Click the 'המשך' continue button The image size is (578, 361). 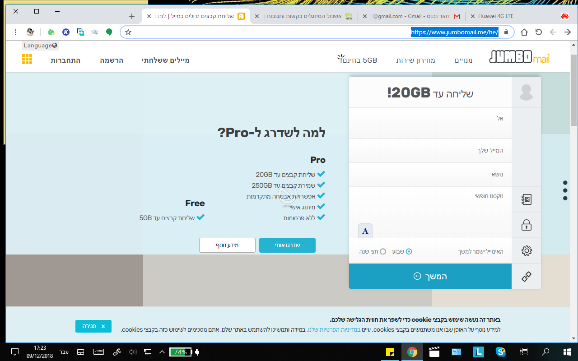[430, 276]
